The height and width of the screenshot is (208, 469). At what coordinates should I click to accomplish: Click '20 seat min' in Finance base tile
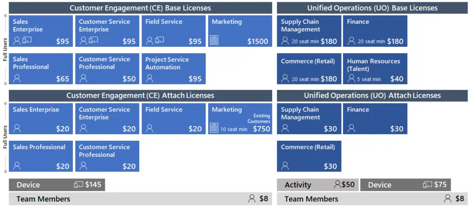[371, 42]
